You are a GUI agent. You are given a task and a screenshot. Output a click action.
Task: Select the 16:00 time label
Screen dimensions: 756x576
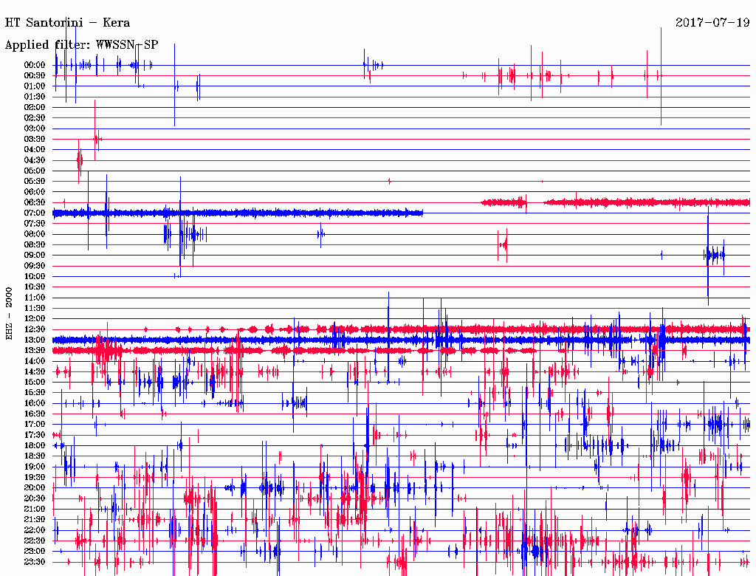(35, 403)
